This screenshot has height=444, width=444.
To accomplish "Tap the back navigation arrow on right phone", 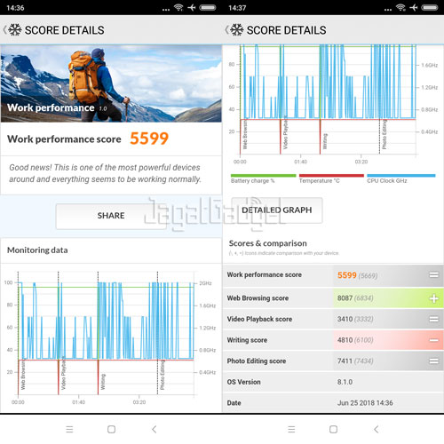I will click(x=376, y=429).
